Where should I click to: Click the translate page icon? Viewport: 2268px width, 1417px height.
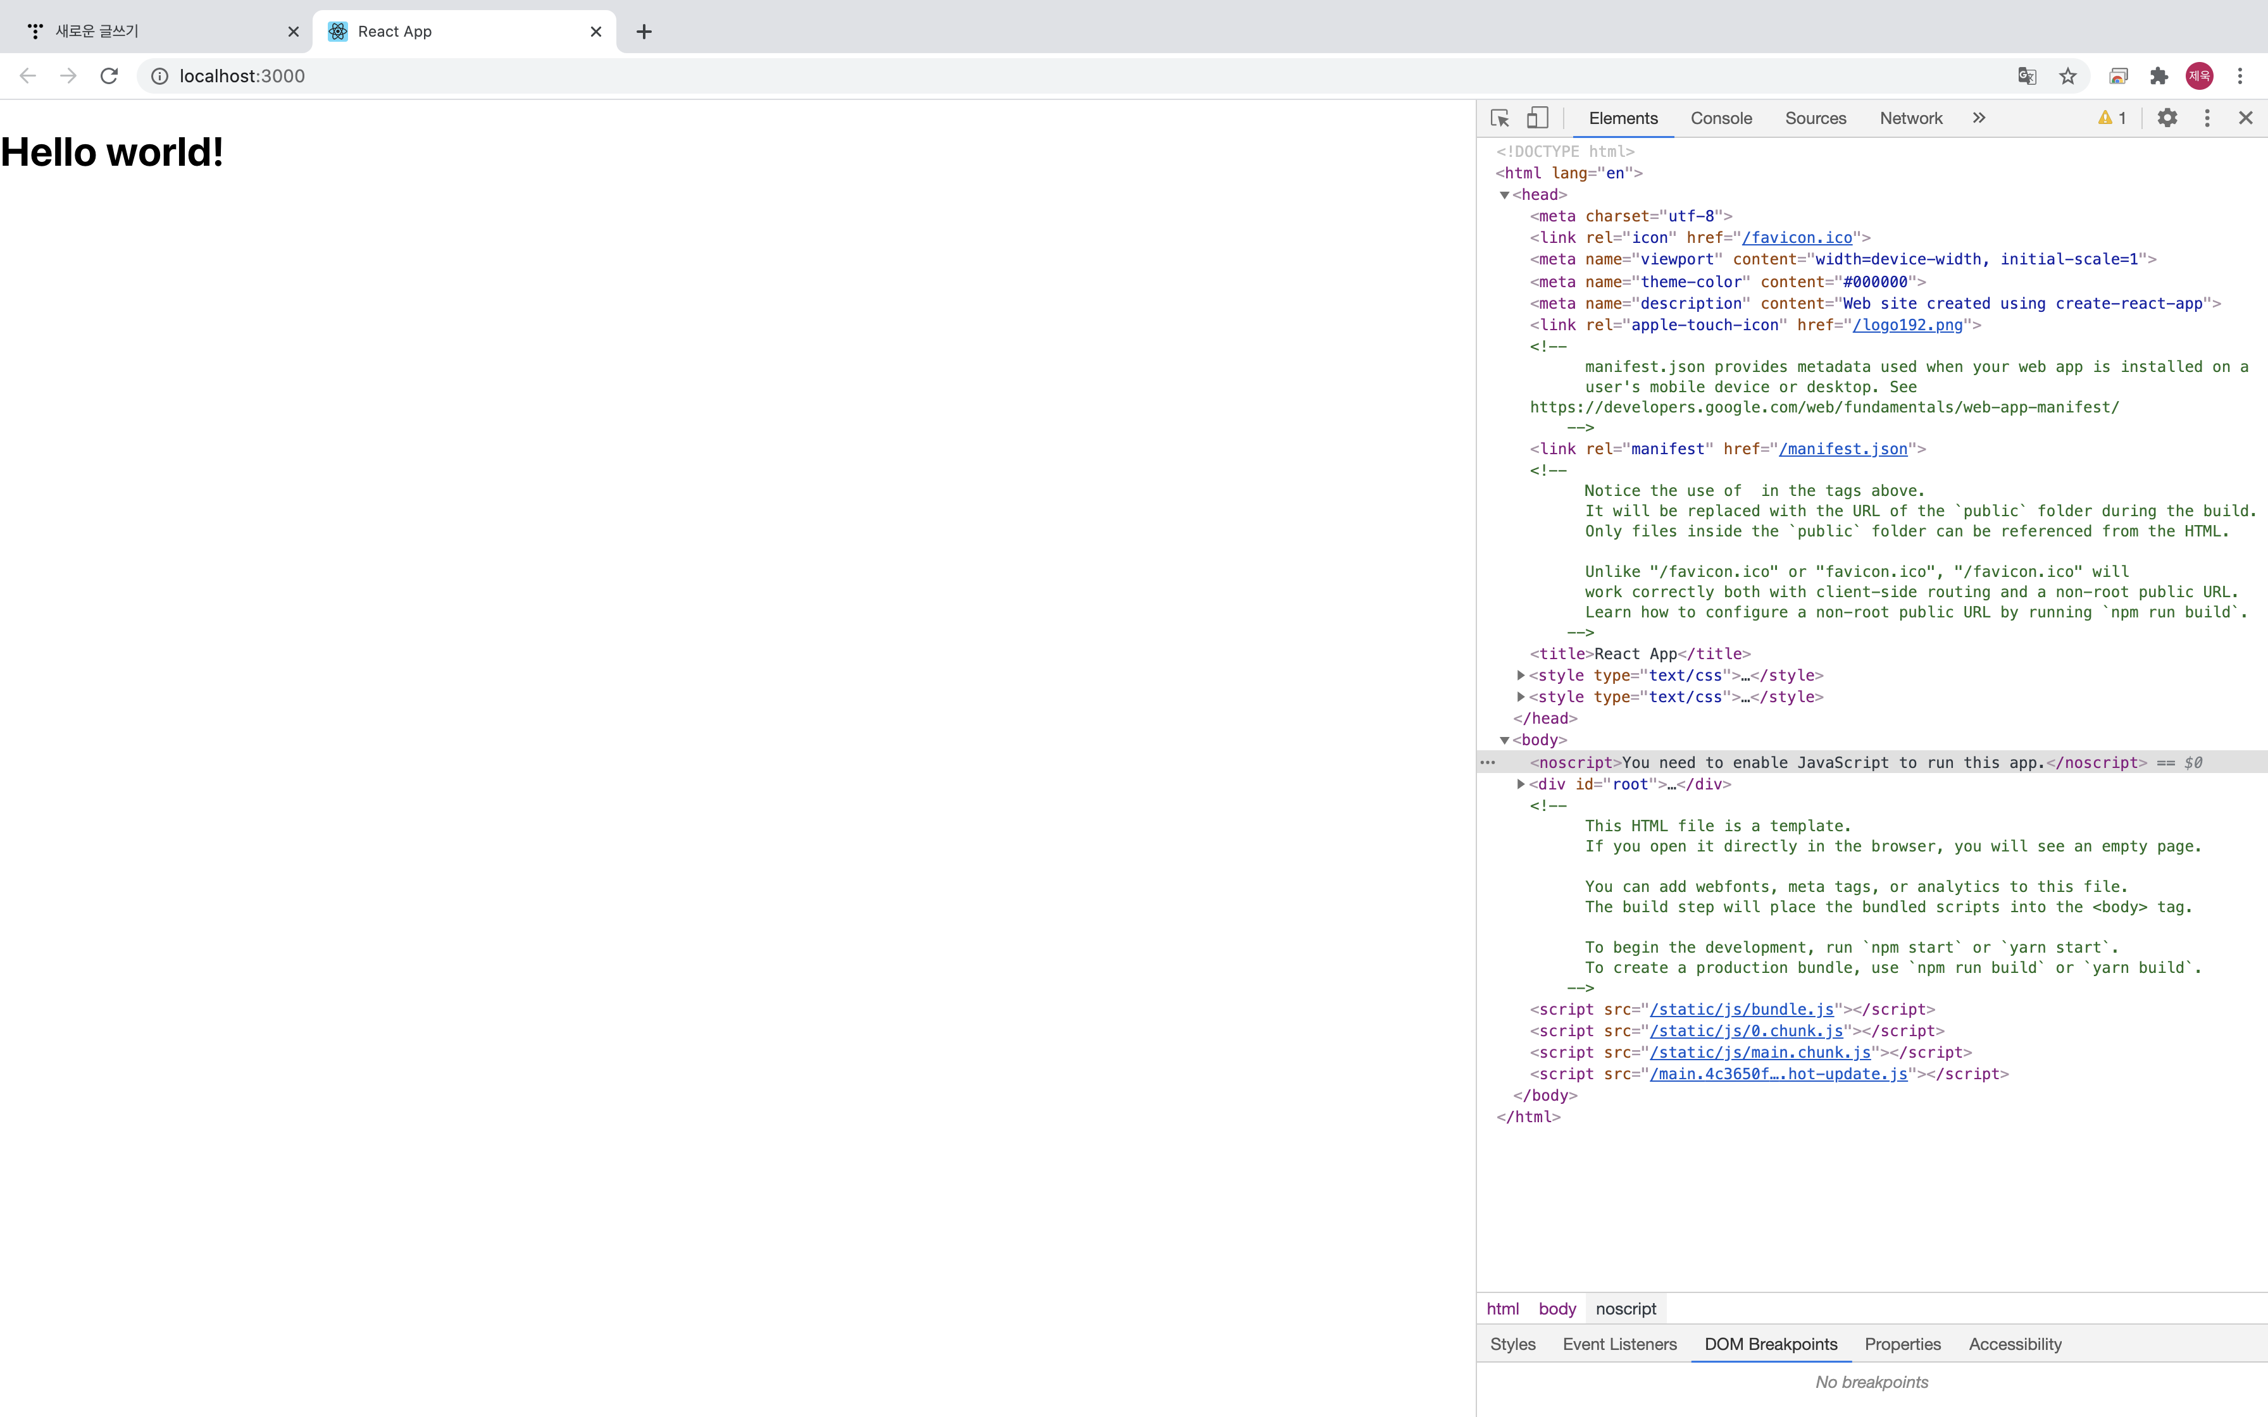(2027, 76)
